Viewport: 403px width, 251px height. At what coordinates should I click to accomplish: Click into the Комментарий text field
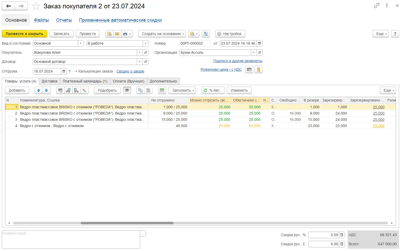point(71,240)
